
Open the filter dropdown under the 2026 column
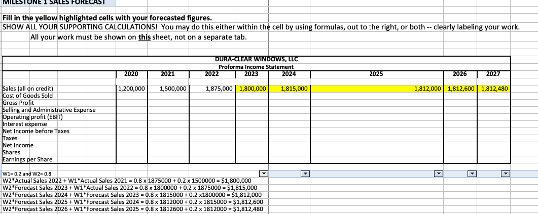click(472, 174)
